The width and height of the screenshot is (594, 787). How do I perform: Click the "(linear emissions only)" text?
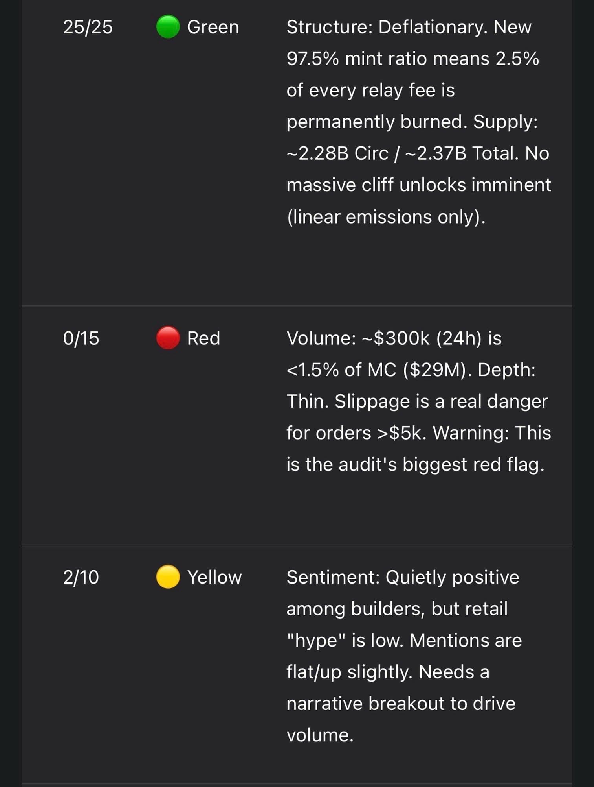pos(386,216)
